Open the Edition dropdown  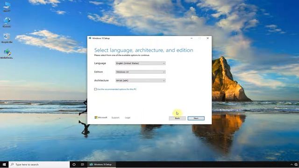(x=140, y=72)
